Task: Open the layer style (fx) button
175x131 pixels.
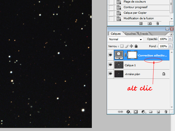Action: pyautogui.click(x=128, y=112)
